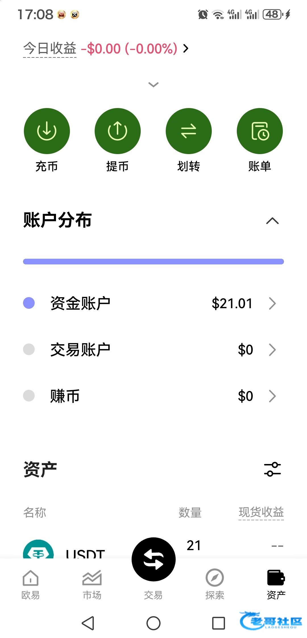Image resolution: width=307 pixels, height=638 pixels.
Task: Tap the 现货收益 column header
Action: [x=261, y=512]
